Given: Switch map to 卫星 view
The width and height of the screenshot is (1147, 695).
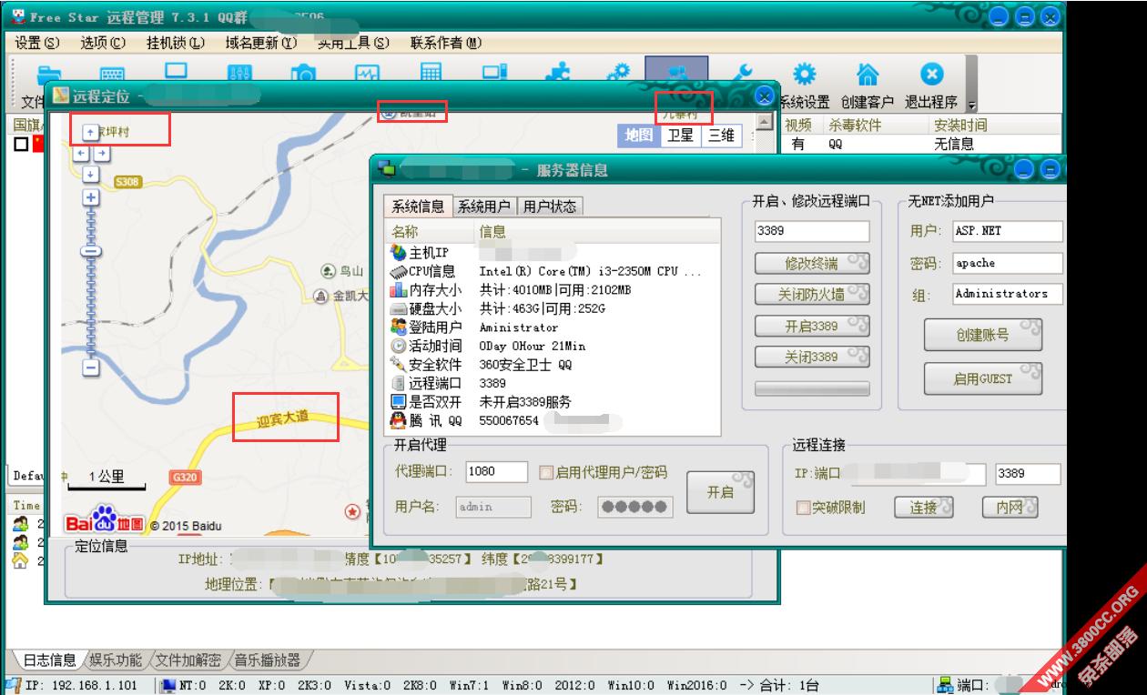Looking at the screenshot, I should tap(680, 136).
